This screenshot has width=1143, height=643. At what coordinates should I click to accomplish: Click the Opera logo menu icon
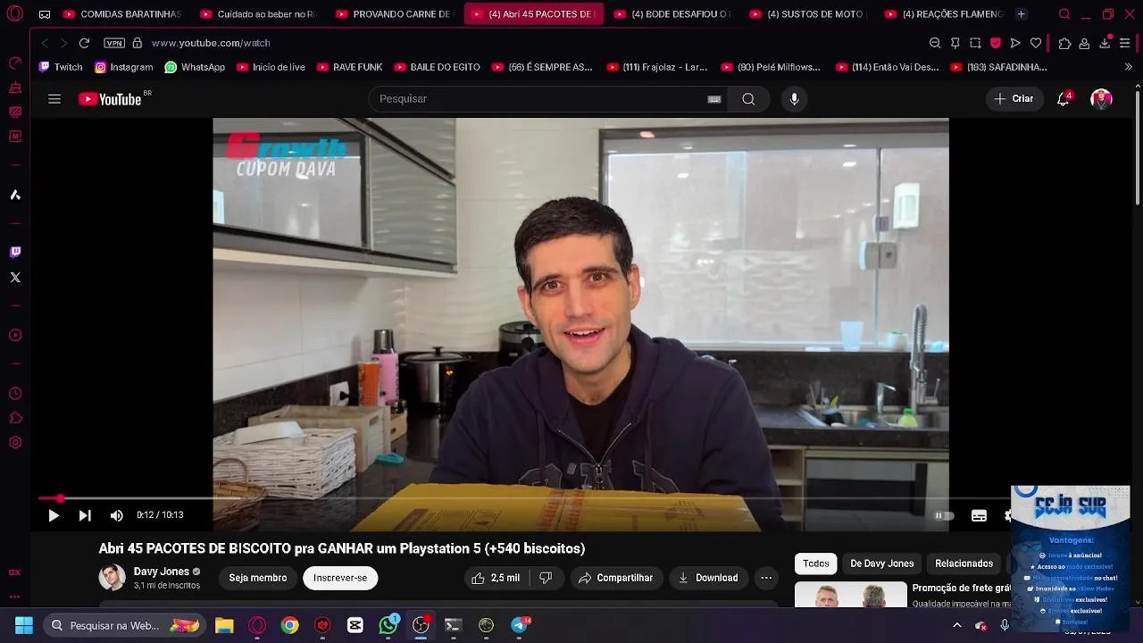(14, 14)
